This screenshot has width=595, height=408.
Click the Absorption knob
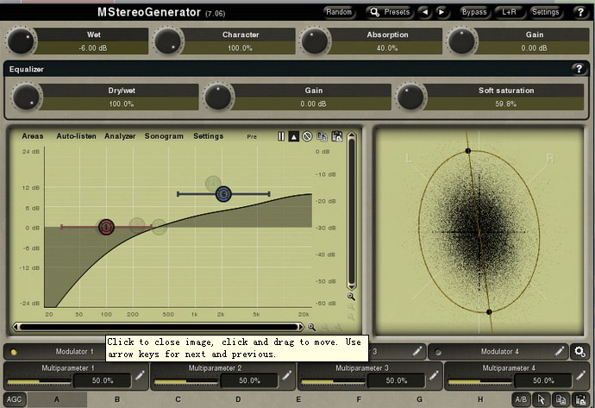coord(315,41)
